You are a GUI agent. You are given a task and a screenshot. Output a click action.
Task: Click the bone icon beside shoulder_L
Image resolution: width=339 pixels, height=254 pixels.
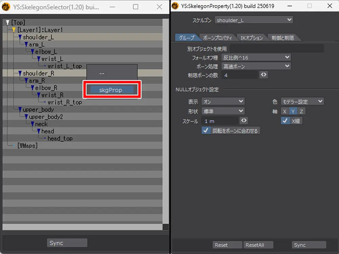tap(20, 37)
